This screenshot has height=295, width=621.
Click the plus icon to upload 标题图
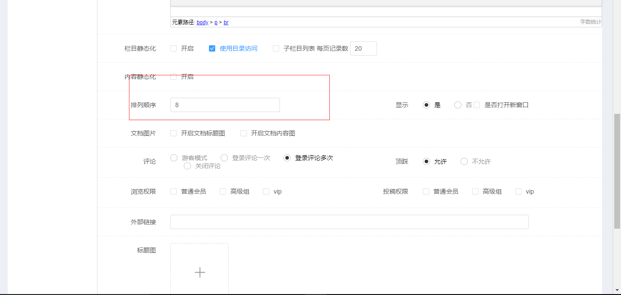pyautogui.click(x=200, y=272)
